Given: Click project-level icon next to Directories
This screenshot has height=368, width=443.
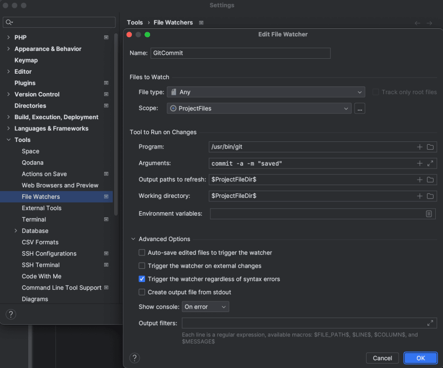Looking at the screenshot, I should point(106,105).
